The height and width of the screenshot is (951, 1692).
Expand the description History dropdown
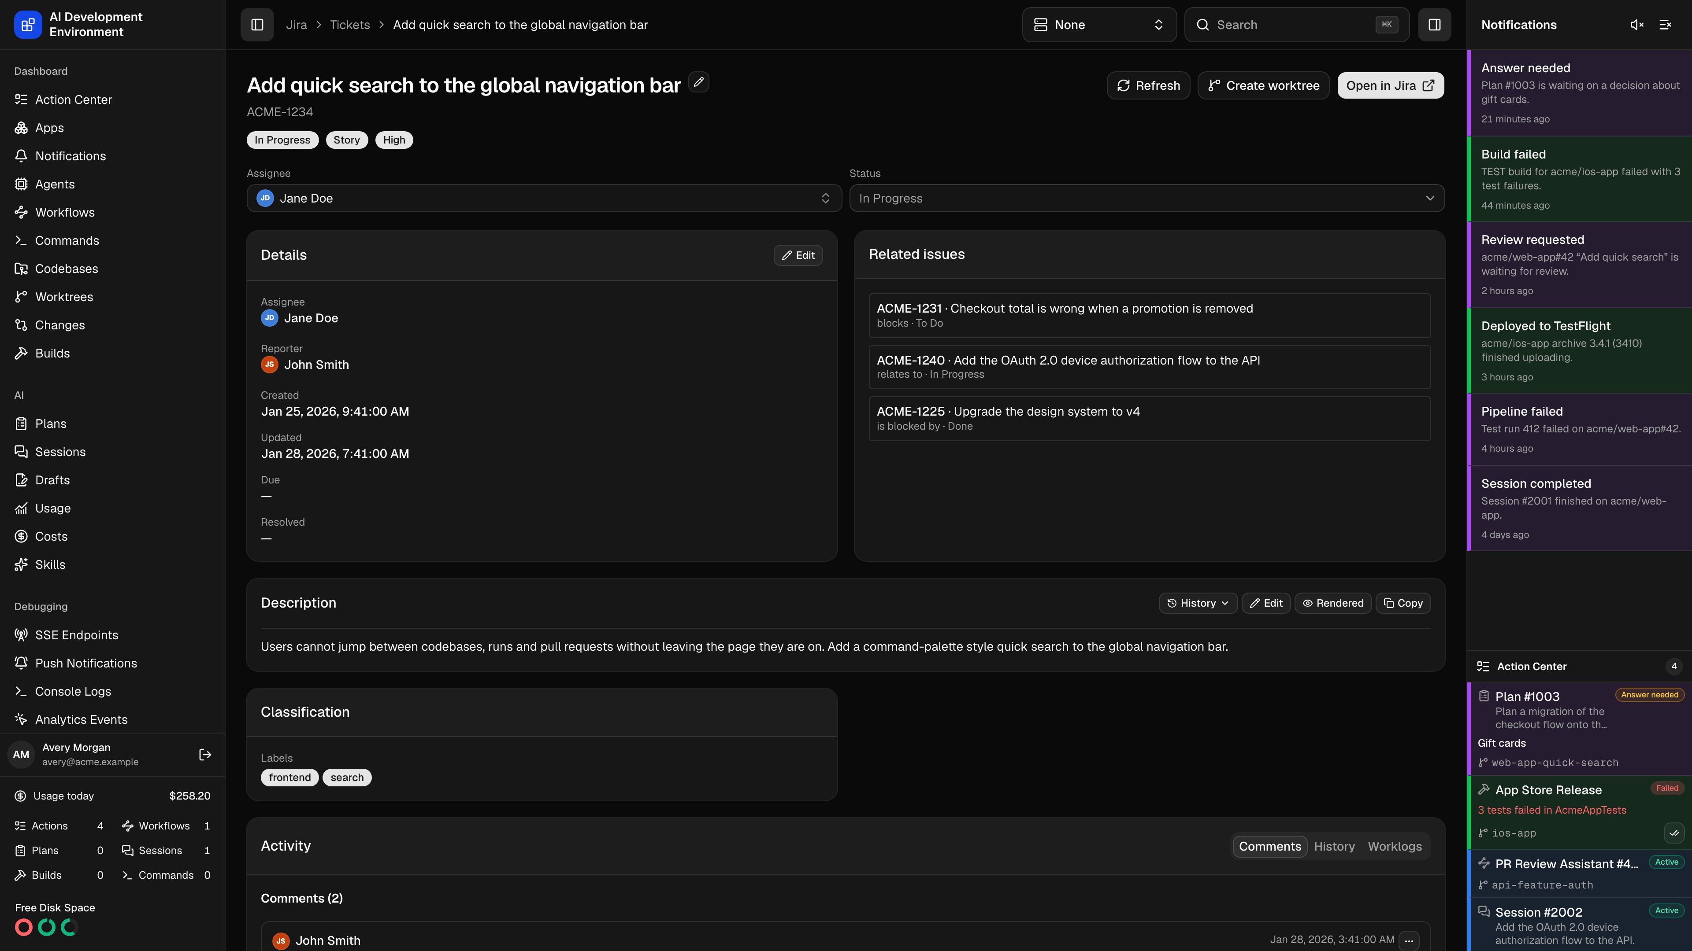[x=1198, y=603]
